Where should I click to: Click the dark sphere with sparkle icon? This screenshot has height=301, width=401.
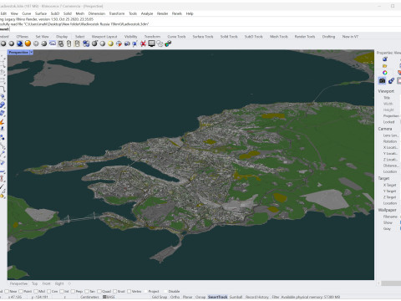coord(94,43)
